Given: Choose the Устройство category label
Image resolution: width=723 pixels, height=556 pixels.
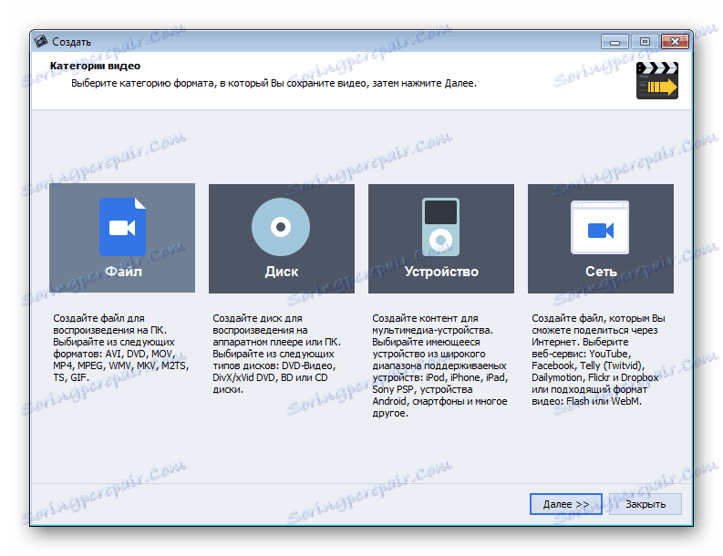Looking at the screenshot, I should coord(441,271).
